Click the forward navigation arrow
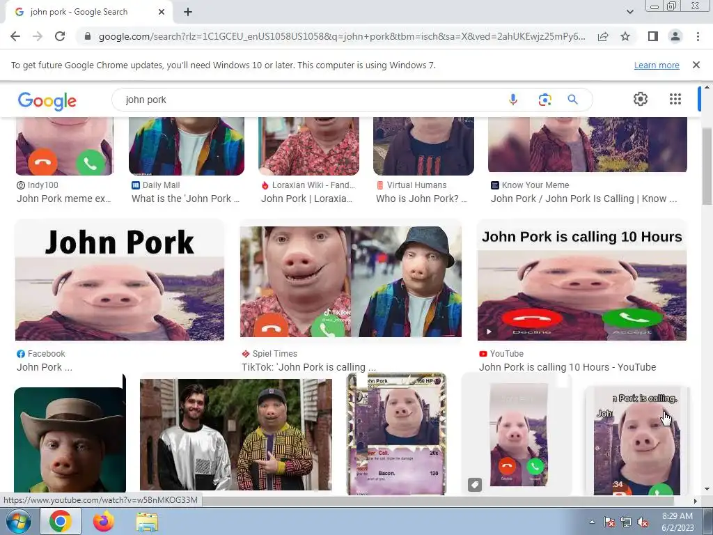This screenshot has height=535, width=713. point(38,36)
